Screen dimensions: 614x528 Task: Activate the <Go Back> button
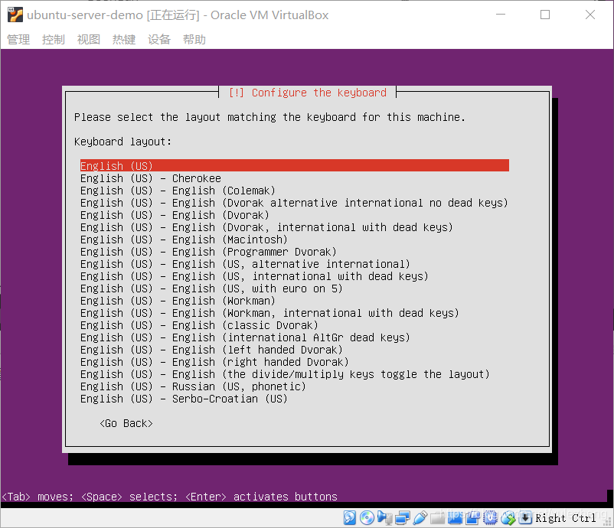(x=126, y=423)
